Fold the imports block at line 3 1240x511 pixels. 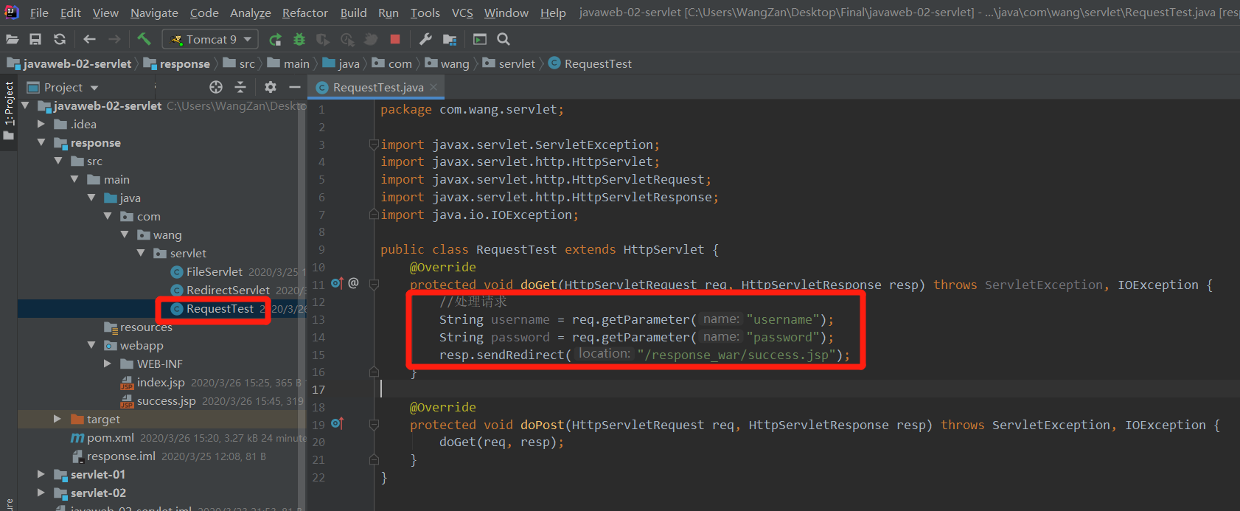tap(374, 145)
